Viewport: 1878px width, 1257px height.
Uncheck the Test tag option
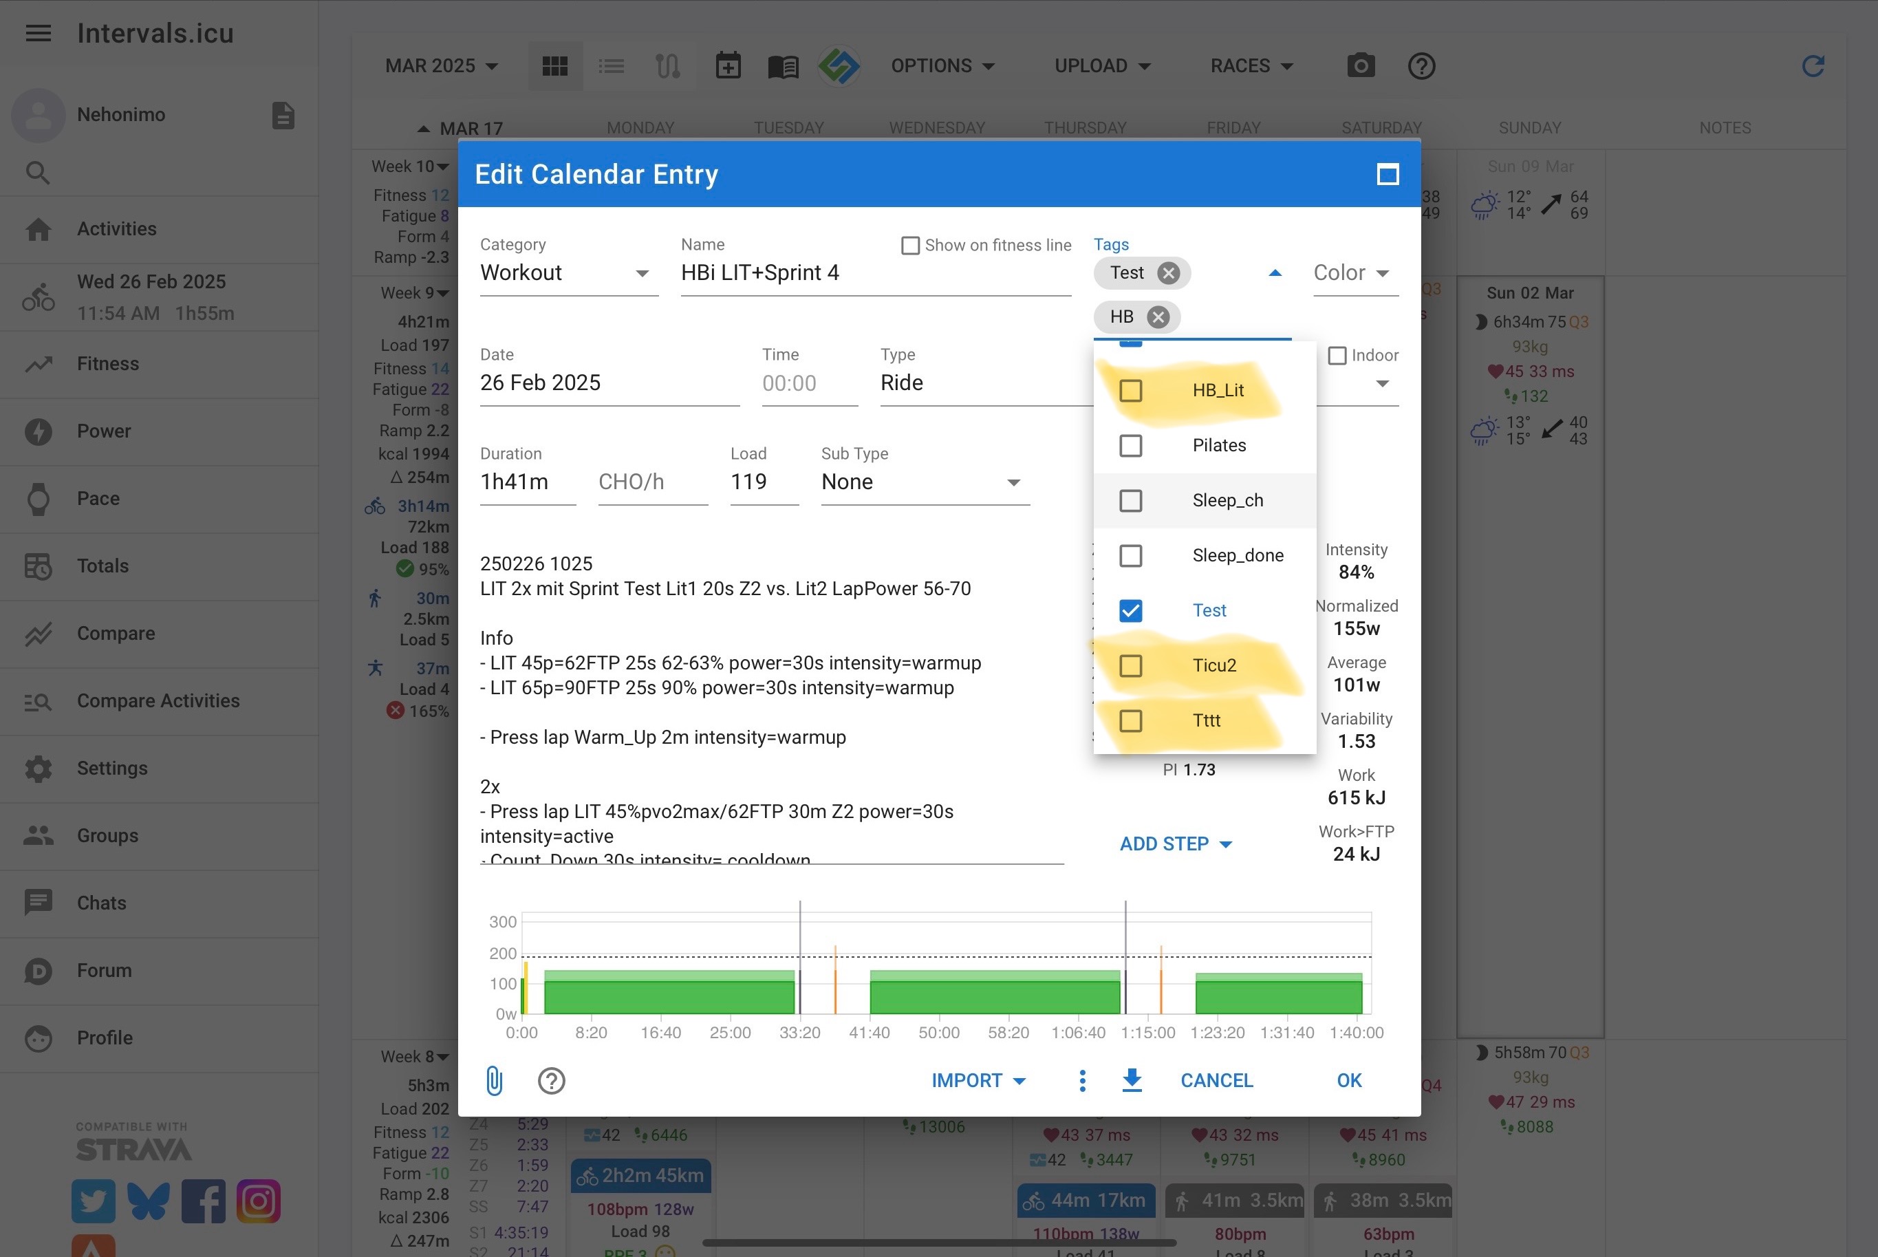click(x=1130, y=610)
